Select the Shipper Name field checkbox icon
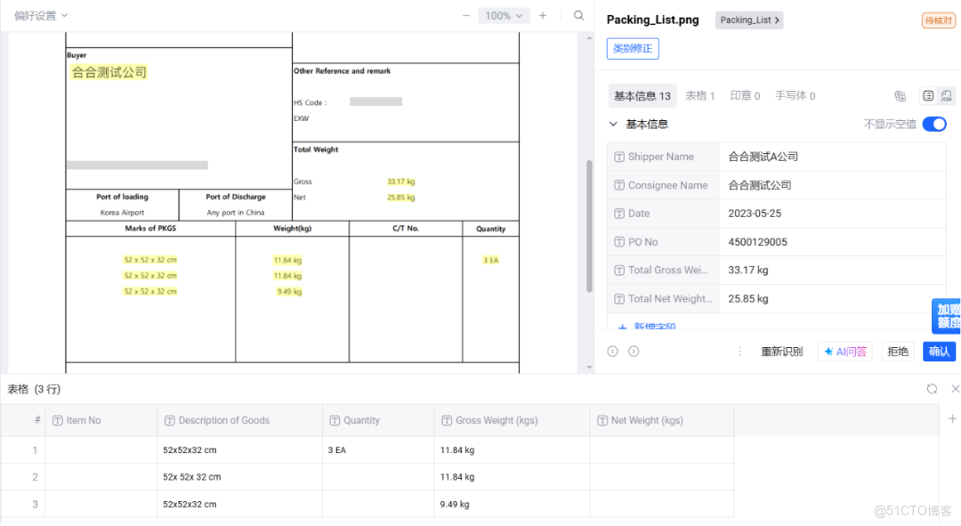The image size is (961, 526). click(x=618, y=156)
